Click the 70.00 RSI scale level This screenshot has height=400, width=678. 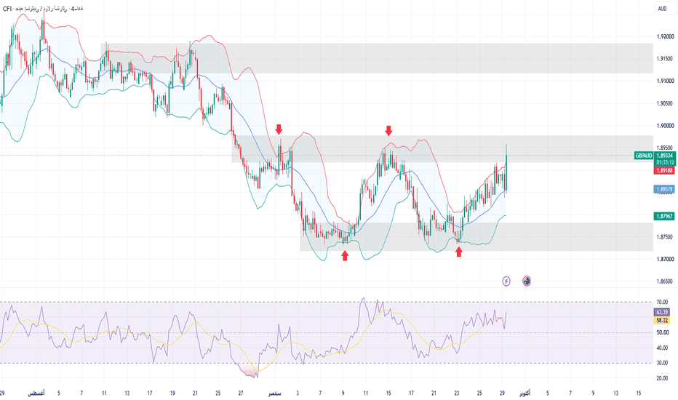coord(662,303)
